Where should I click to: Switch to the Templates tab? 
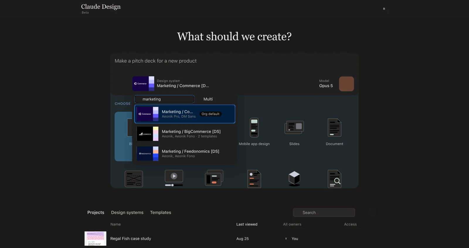point(161,213)
